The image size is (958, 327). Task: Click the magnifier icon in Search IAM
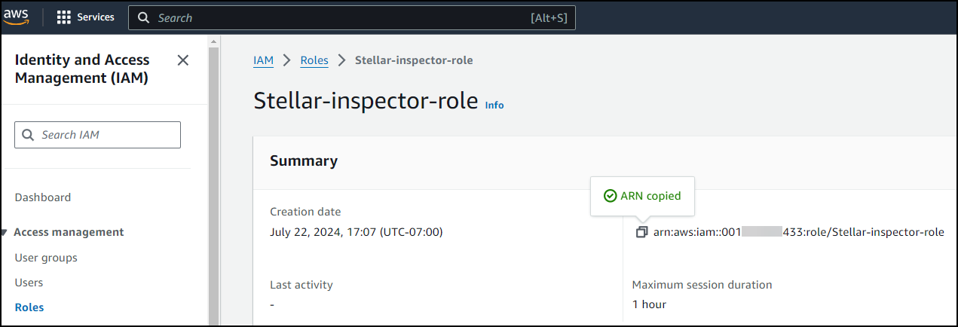tap(29, 135)
